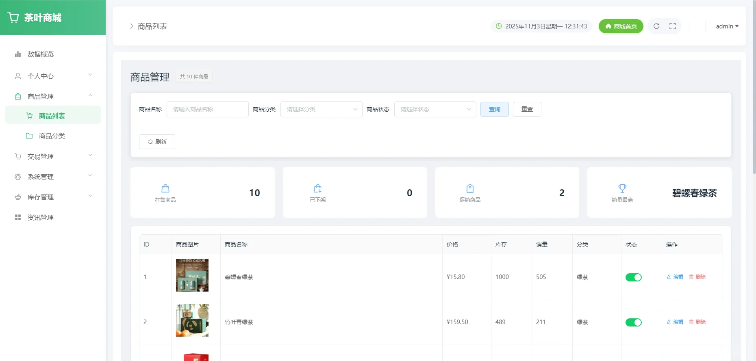
Task: Toggle fullscreen mode icon
Action: [673, 26]
